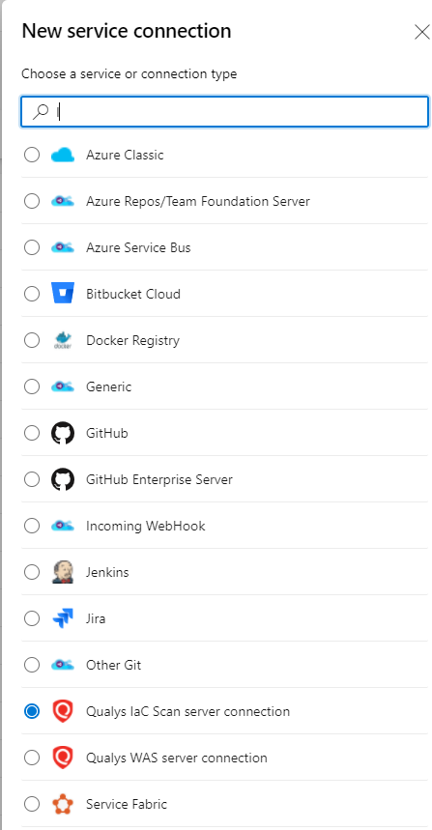
Task: Select the Generic radio button
Action: pyautogui.click(x=32, y=386)
